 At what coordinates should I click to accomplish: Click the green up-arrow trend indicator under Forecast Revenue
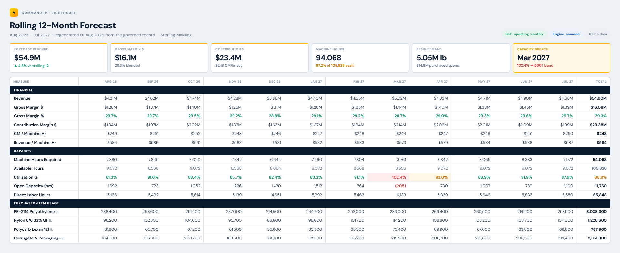point(15,66)
